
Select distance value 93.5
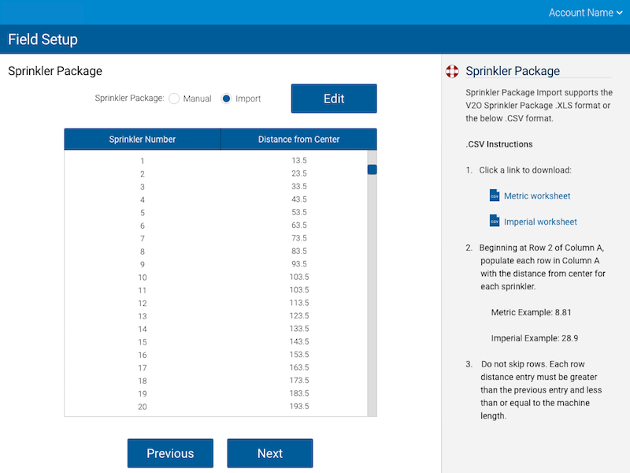coord(299,264)
